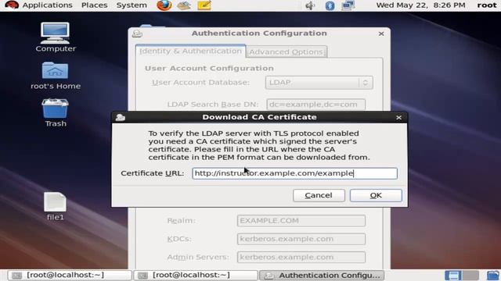501x281 pixels.
Task: Close the Download CA Certificate dialog
Action: [398, 118]
